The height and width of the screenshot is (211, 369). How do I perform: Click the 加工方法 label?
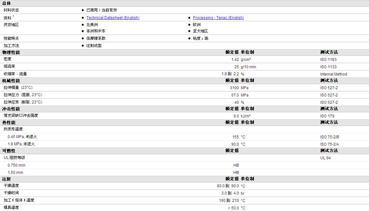[x=11, y=46]
